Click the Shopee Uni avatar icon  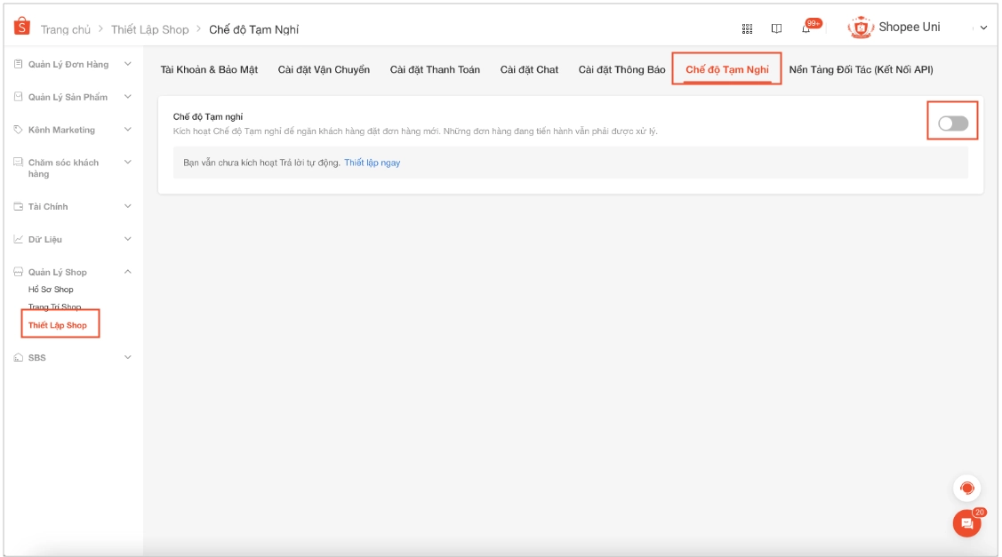tap(860, 28)
